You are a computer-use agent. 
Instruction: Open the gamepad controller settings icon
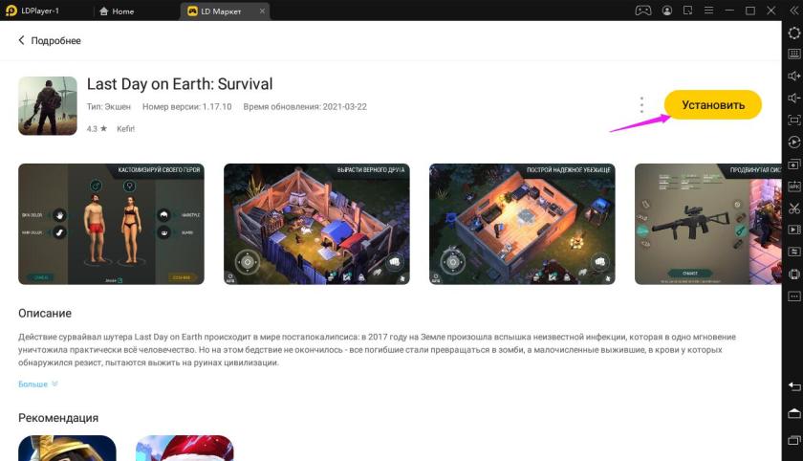click(x=643, y=11)
